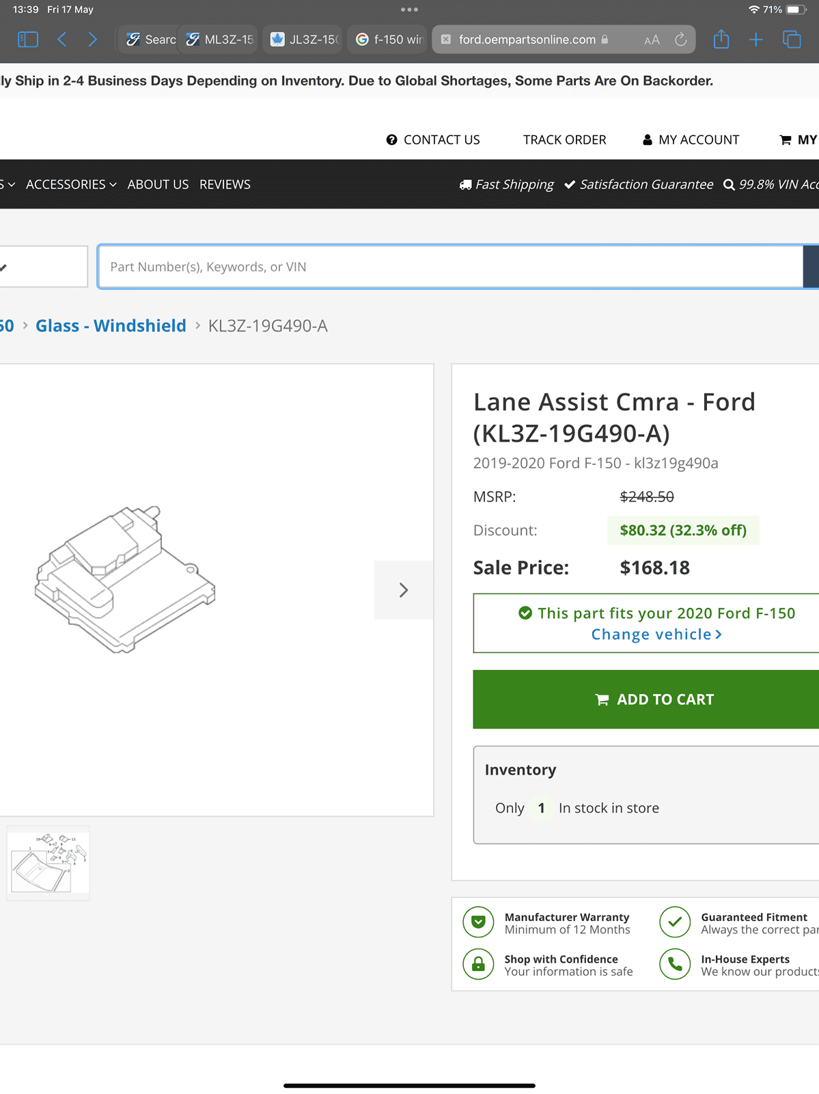Click Change vehicle link
819x1094 pixels.
pos(656,635)
